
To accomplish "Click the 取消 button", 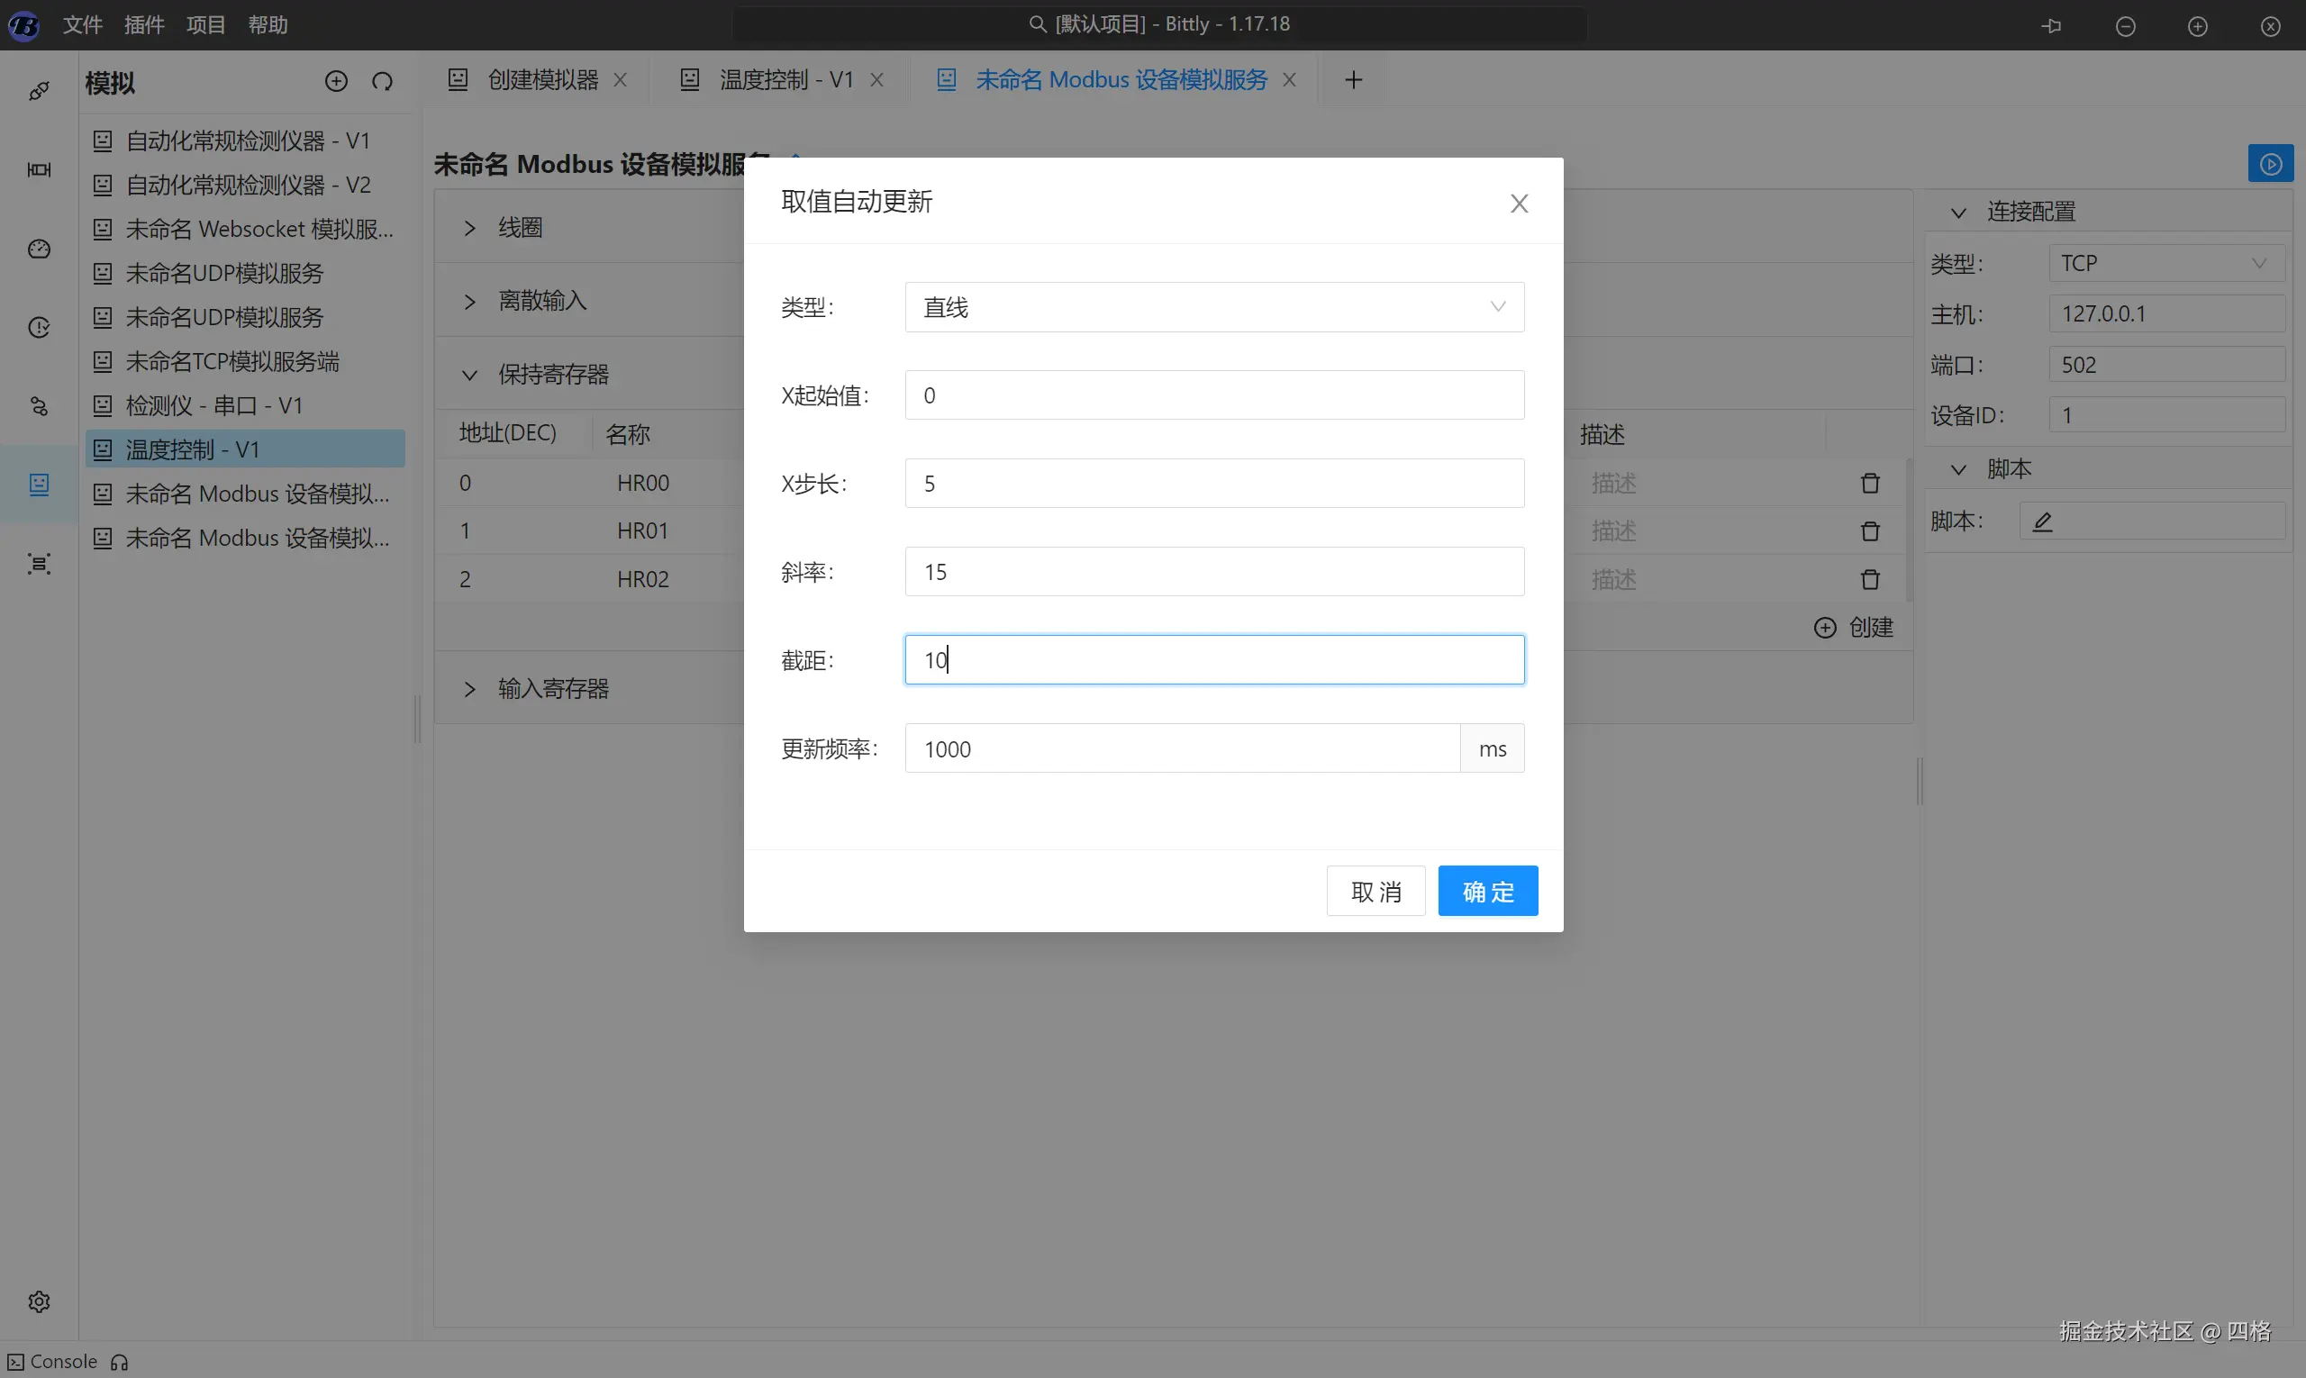I will 1375,892.
